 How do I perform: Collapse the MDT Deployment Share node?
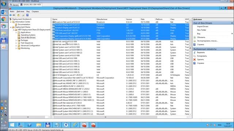click(14, 30)
